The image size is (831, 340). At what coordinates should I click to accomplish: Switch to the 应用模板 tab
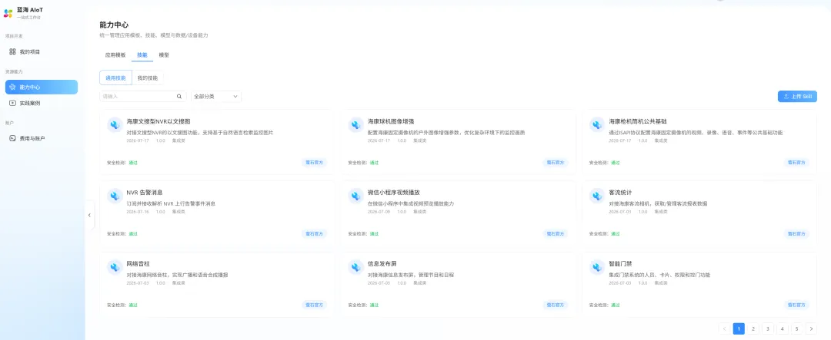point(115,54)
